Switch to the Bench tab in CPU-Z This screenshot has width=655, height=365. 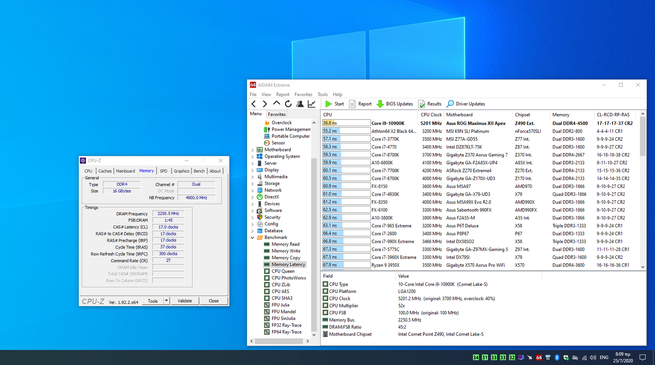pyautogui.click(x=199, y=171)
